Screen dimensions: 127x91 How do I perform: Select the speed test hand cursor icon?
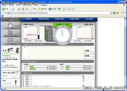click(10, 25)
